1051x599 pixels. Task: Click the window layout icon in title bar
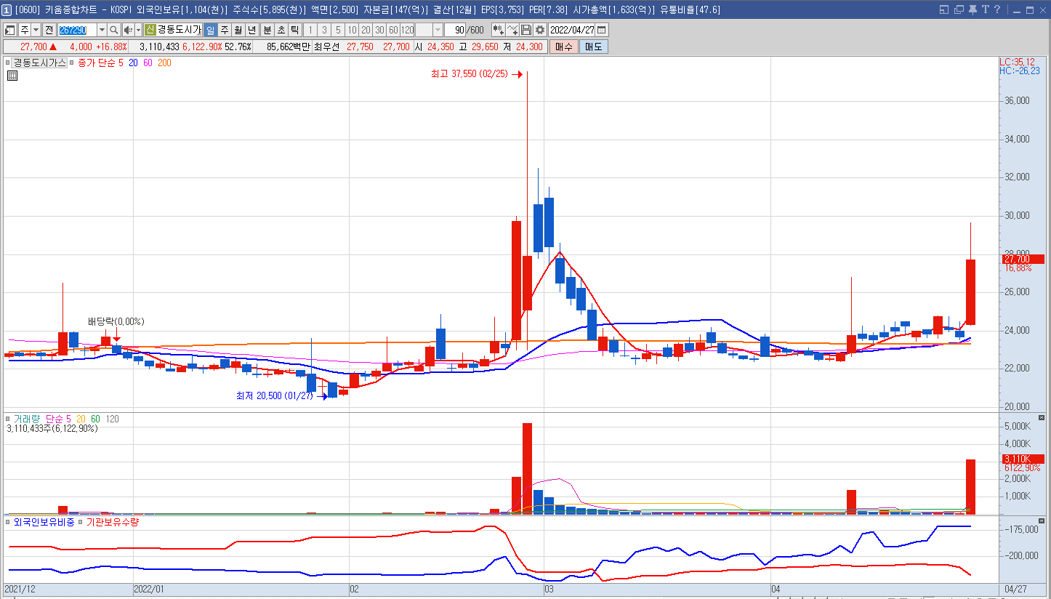click(x=944, y=9)
